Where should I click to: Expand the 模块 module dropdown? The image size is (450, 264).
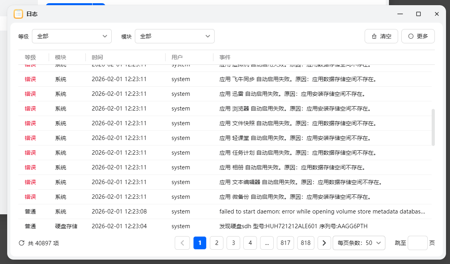175,36
